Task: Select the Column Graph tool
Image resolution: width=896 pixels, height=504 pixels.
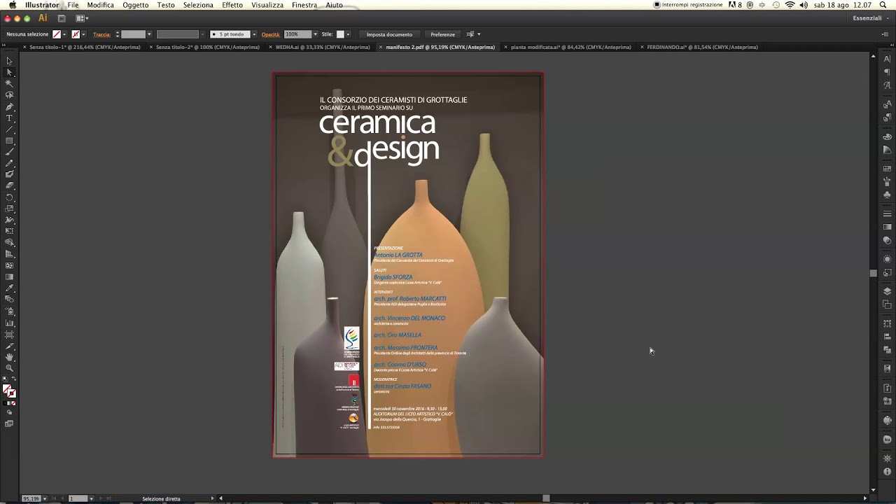Action: pos(9,323)
